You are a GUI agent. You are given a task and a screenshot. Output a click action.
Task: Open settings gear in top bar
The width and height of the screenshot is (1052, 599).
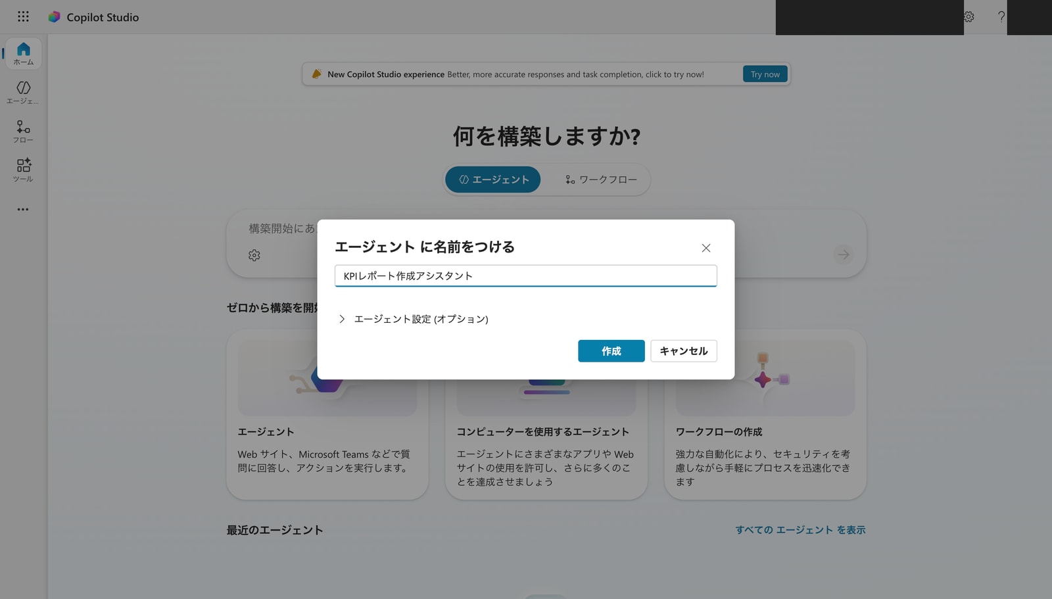click(969, 17)
